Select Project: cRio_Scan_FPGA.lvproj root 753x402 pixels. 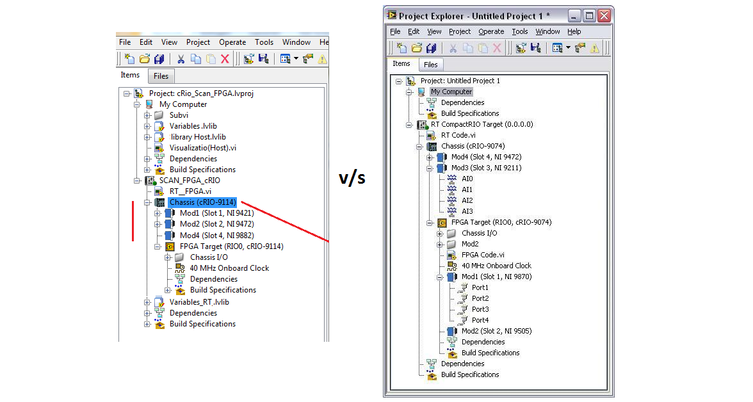pos(201,93)
